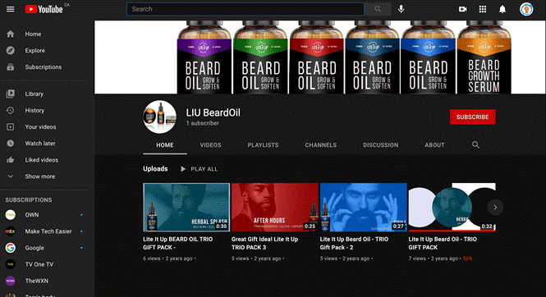Open the account avatar menu
The height and width of the screenshot is (297, 546).
coord(526,9)
